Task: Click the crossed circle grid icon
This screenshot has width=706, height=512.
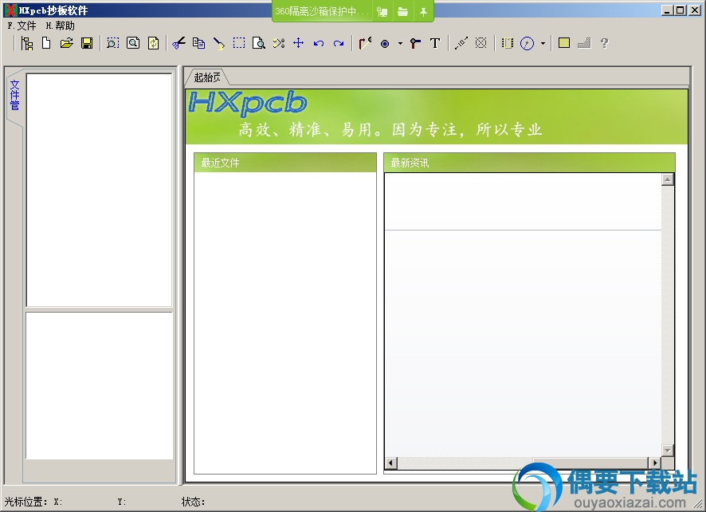Action: tap(480, 43)
